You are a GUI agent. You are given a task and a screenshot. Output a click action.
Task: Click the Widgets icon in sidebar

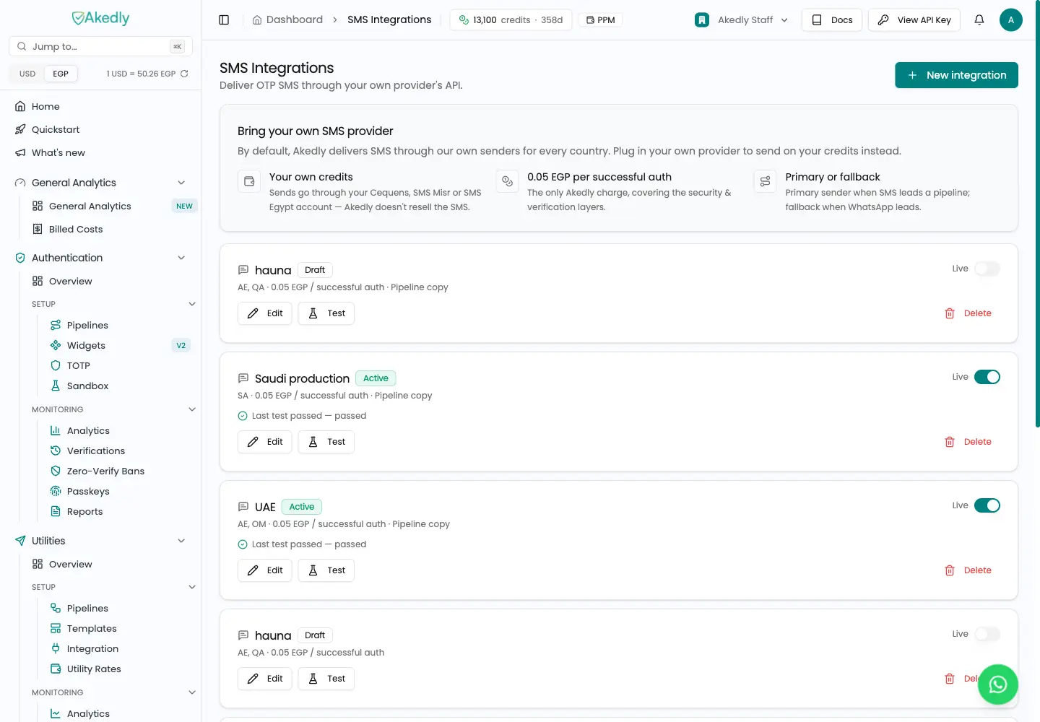point(56,345)
